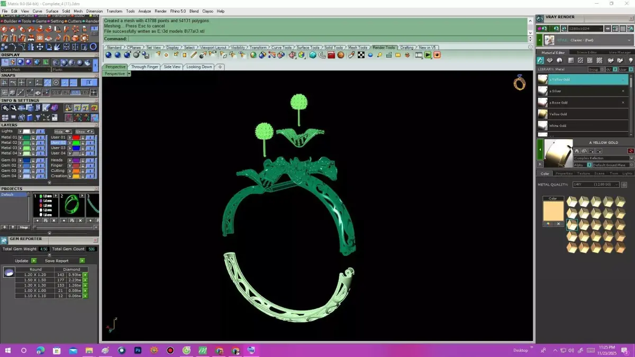The image size is (635, 357).
Task: Open Photoshop from the taskbar
Action: [138, 350]
